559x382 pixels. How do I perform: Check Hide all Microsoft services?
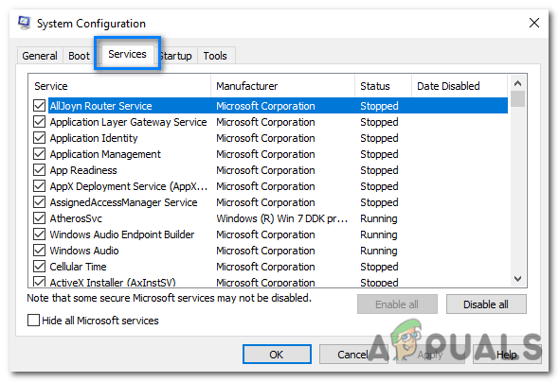33,321
